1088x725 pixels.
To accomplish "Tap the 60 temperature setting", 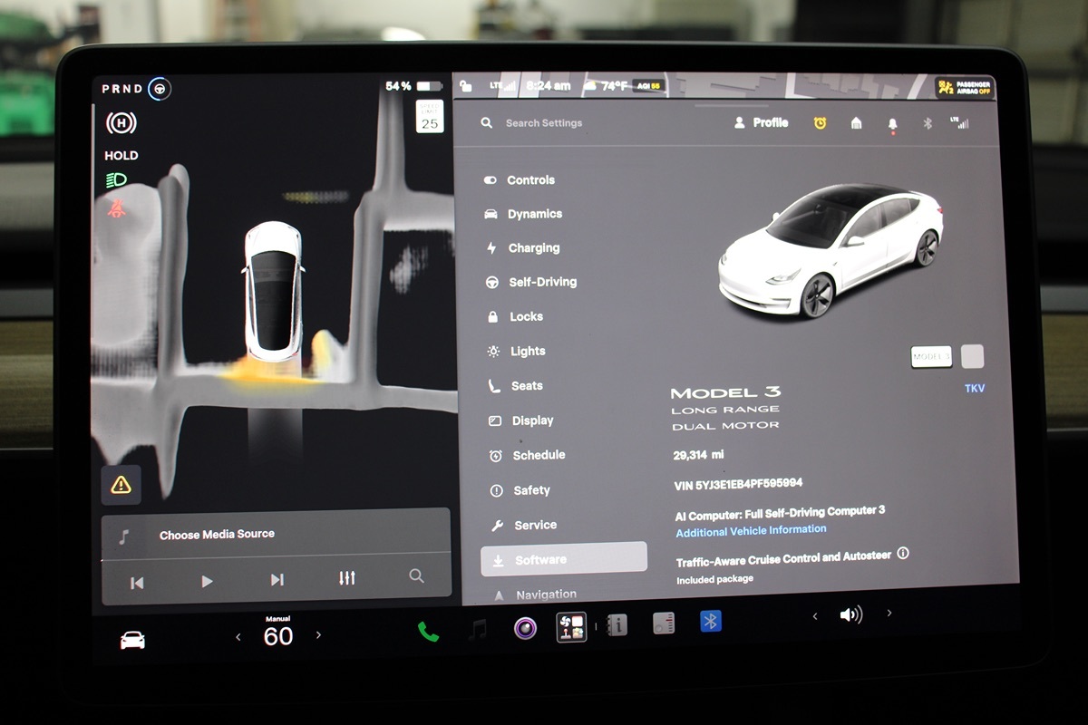I will click(x=278, y=636).
